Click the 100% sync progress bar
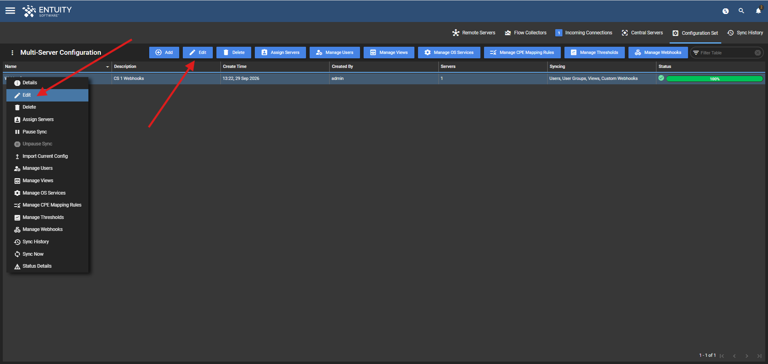 click(x=714, y=79)
